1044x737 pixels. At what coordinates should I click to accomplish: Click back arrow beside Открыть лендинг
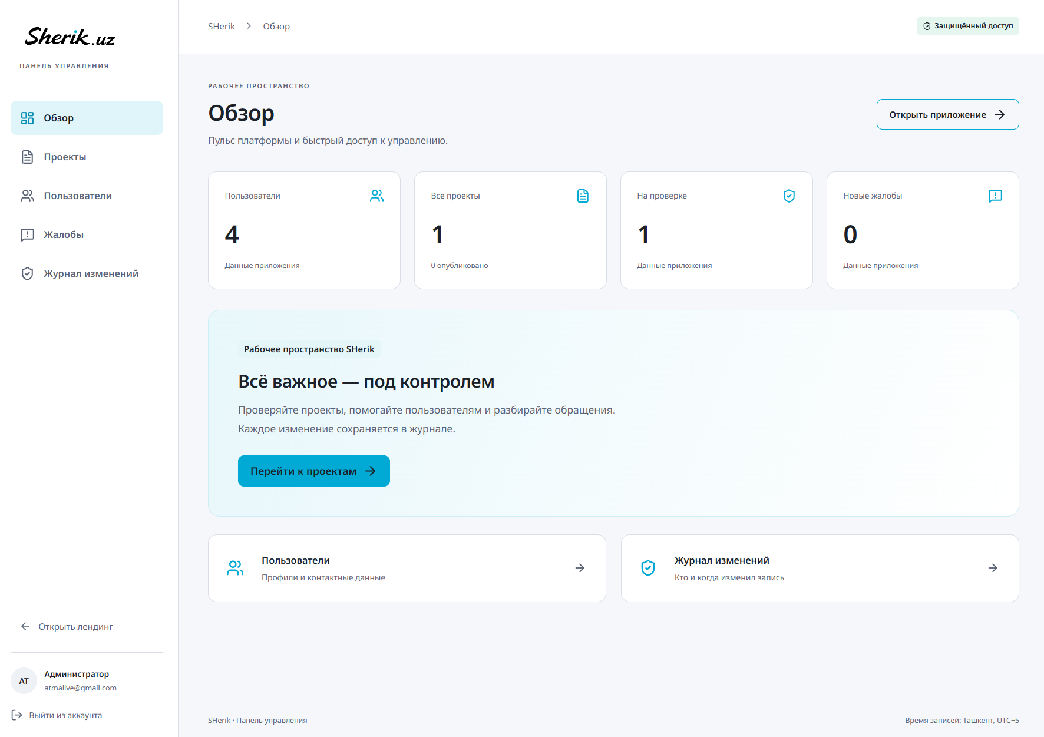coord(25,626)
